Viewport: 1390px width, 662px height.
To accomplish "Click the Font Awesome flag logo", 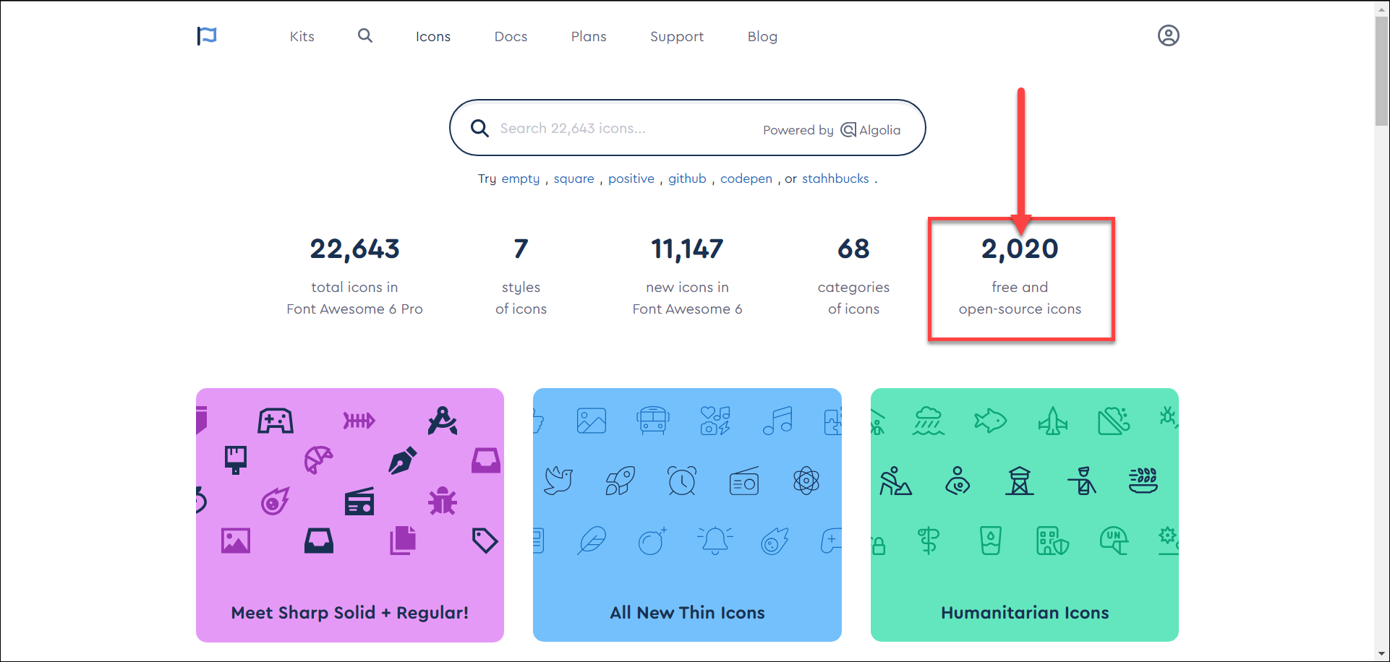I will (207, 36).
